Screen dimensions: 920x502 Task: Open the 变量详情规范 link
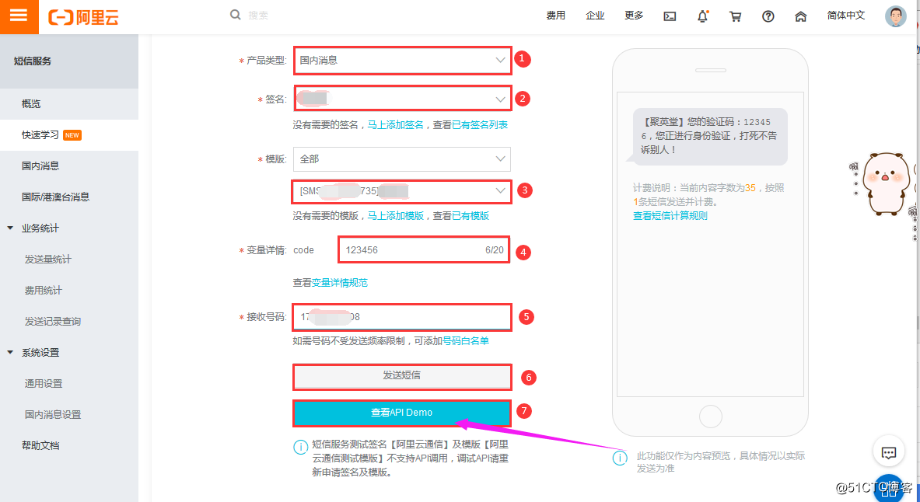(x=339, y=283)
